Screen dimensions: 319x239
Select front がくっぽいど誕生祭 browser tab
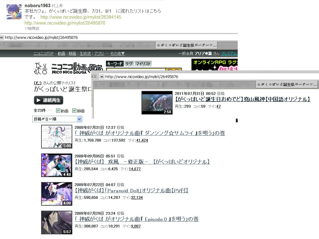point(287,84)
